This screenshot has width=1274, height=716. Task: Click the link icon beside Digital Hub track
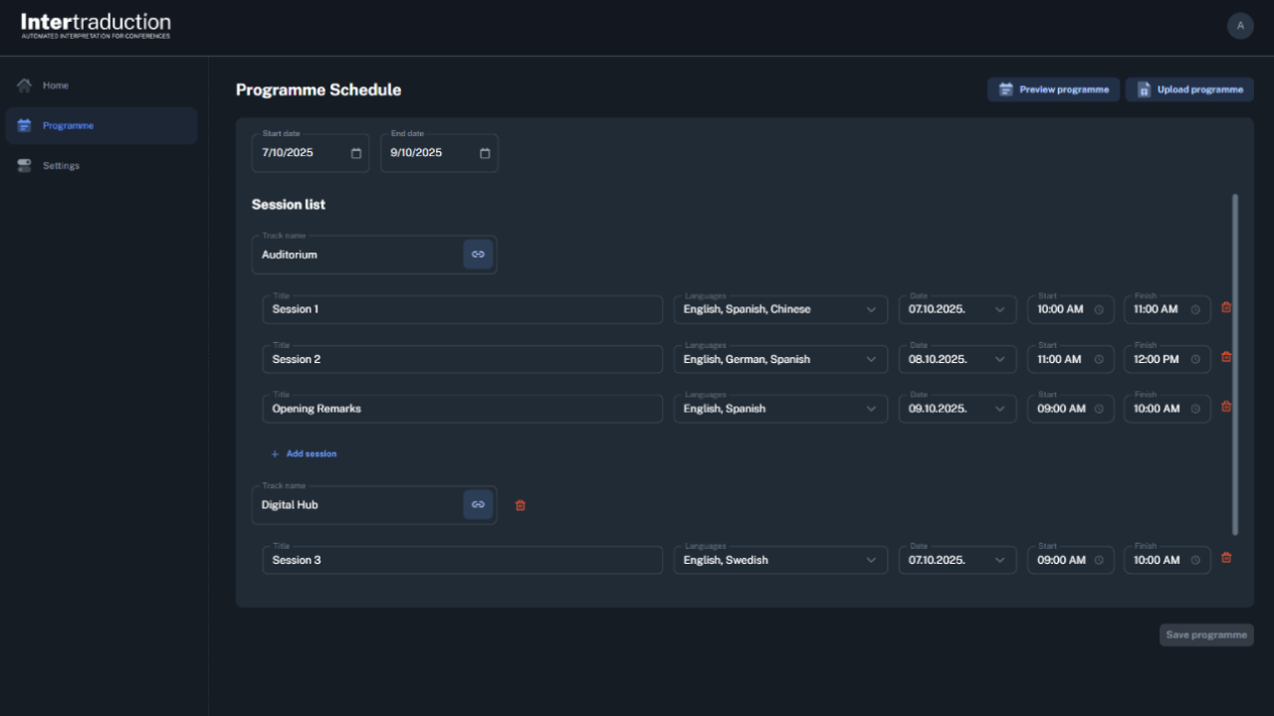(x=478, y=505)
